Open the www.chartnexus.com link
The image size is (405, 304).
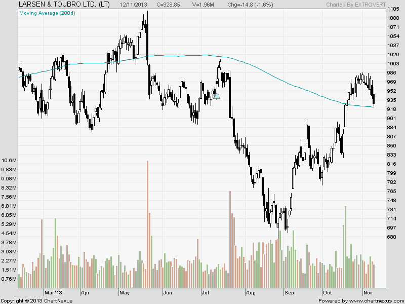[375, 300]
